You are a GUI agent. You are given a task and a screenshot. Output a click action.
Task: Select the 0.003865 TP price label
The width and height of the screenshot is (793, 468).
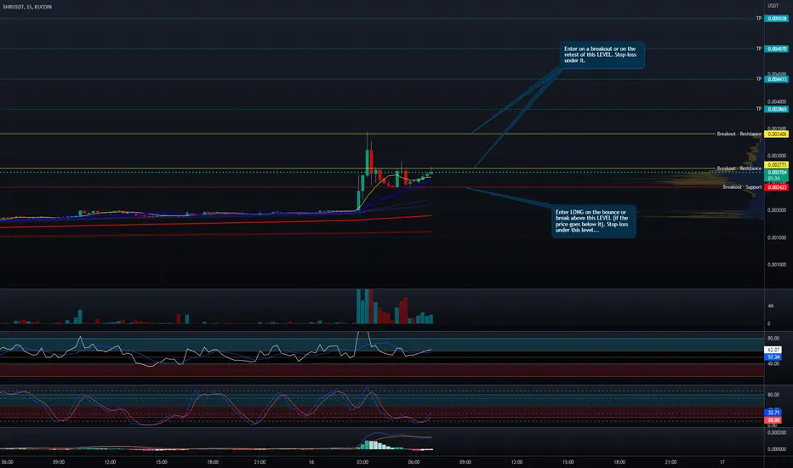(776, 109)
